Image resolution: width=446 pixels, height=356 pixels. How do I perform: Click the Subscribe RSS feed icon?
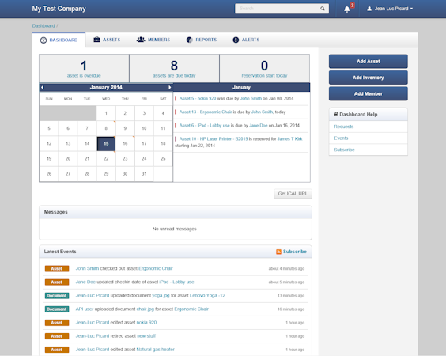click(x=278, y=252)
